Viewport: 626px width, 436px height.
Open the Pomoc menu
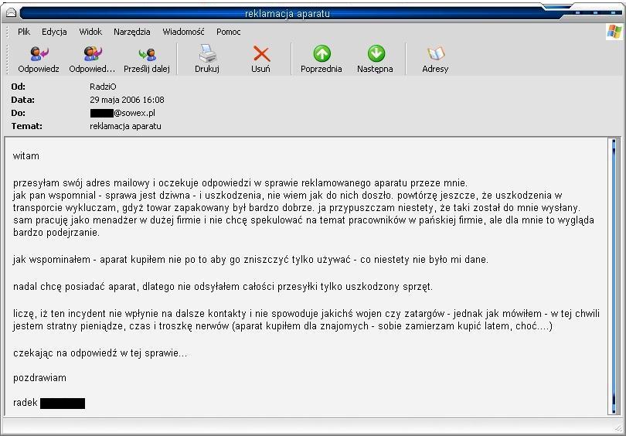(x=228, y=32)
